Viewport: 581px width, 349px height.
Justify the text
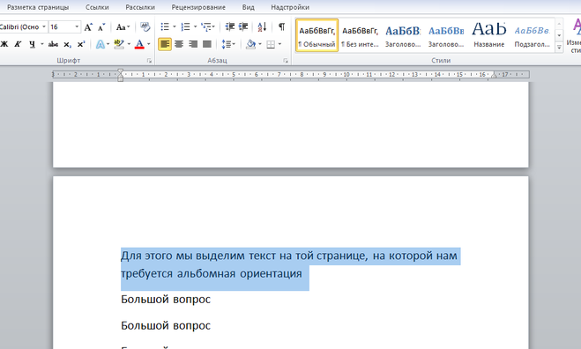(x=207, y=44)
